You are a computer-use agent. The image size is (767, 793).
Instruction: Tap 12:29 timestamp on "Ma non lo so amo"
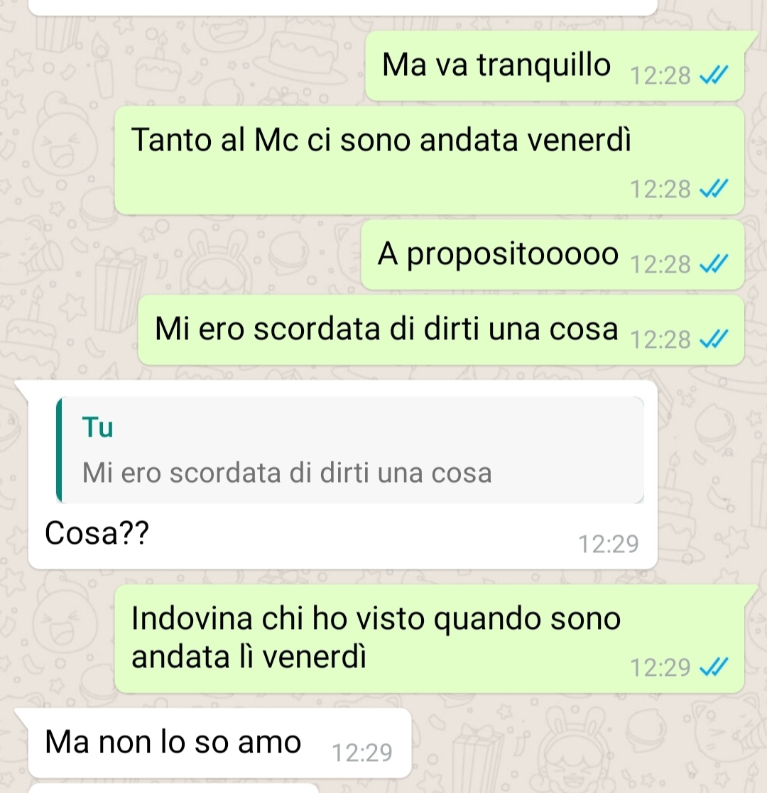click(362, 753)
